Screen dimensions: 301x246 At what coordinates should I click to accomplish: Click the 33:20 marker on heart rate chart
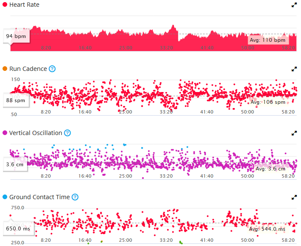166,48
